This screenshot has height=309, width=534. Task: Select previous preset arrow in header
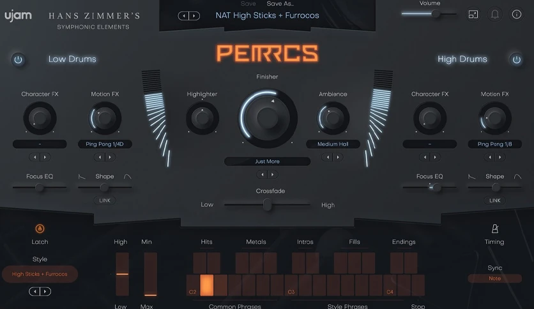click(x=184, y=16)
